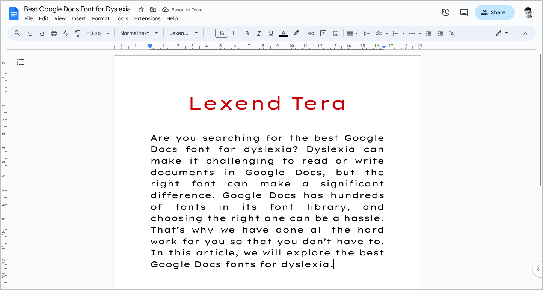Insert a checklist

tap(379, 33)
